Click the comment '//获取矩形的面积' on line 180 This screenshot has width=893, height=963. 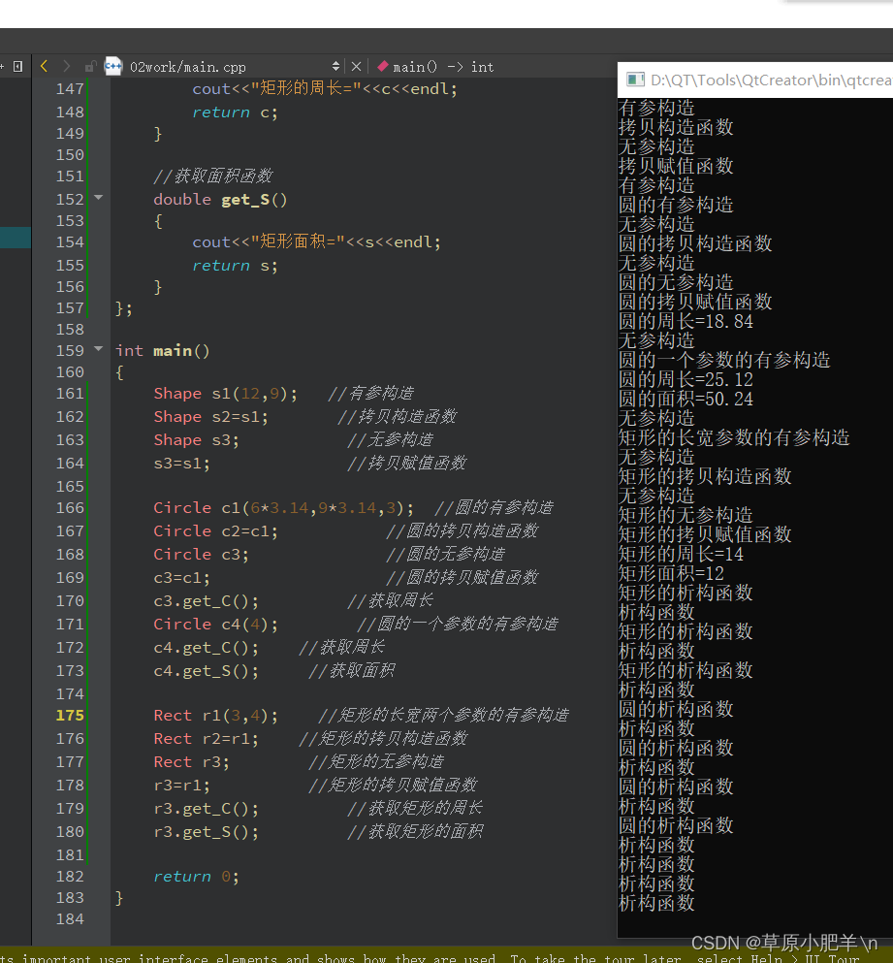[x=415, y=832]
